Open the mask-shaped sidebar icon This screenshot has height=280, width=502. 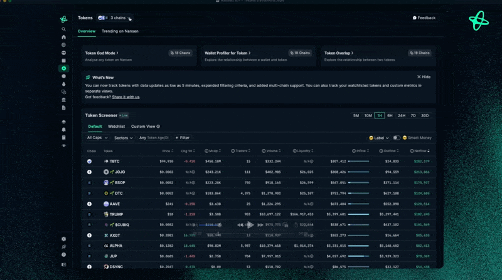pos(64,53)
